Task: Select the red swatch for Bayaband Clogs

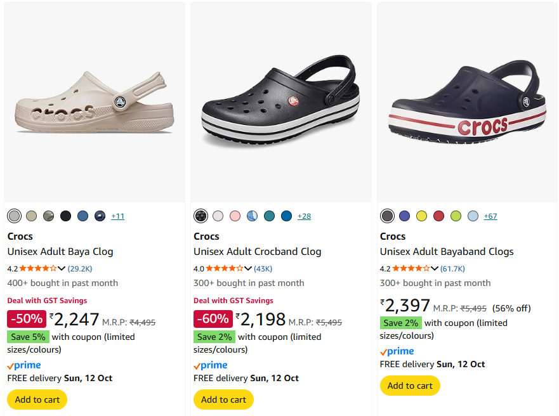Action: (438, 216)
